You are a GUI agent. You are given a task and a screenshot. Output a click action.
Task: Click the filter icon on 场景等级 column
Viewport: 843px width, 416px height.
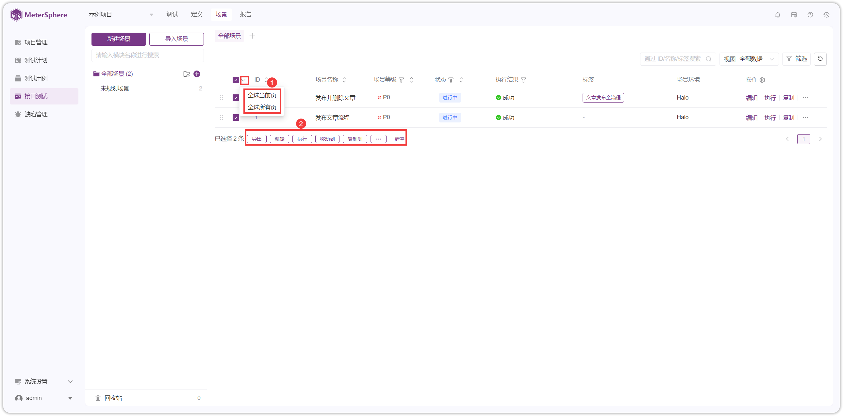coord(401,80)
